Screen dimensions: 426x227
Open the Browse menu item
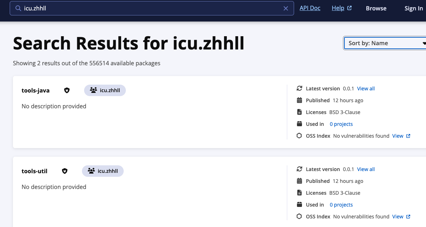[376, 8]
